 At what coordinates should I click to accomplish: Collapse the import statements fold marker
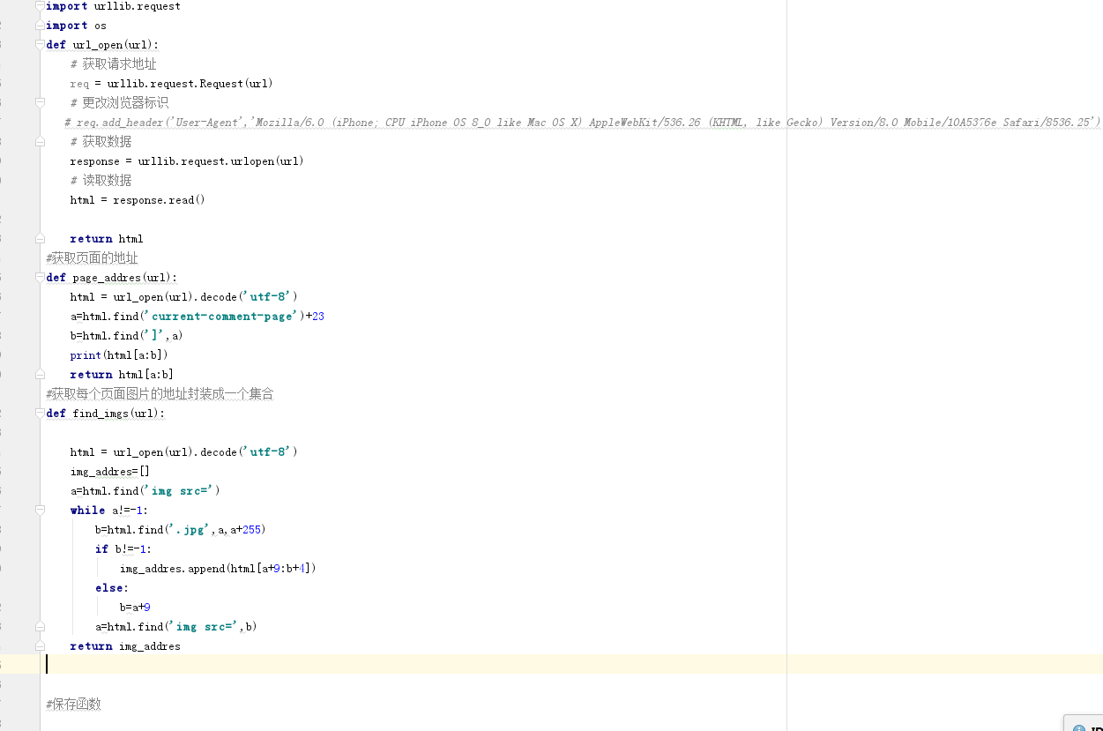40,6
